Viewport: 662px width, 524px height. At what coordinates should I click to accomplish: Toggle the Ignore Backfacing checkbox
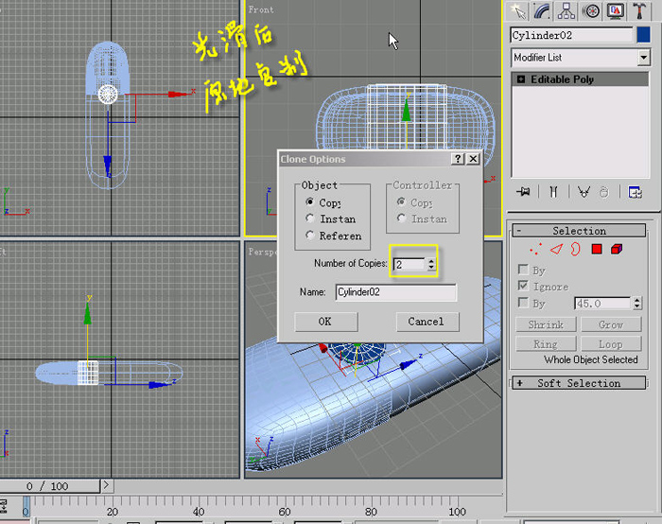click(523, 286)
